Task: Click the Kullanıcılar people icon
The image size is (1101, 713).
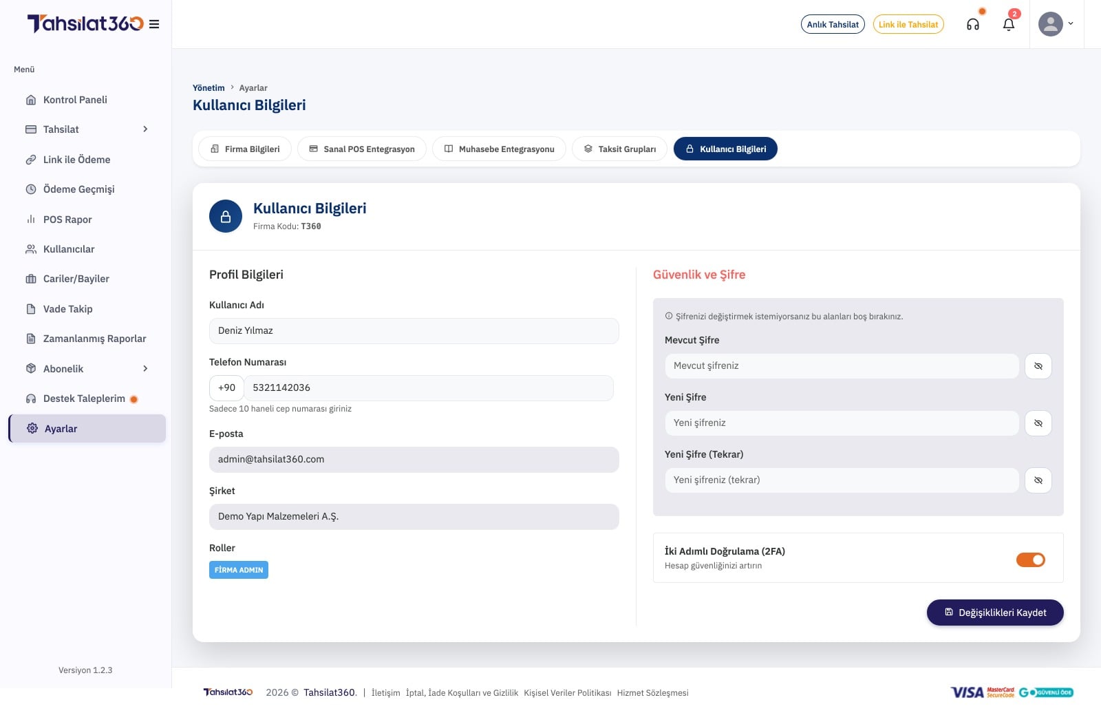Action: point(31,249)
